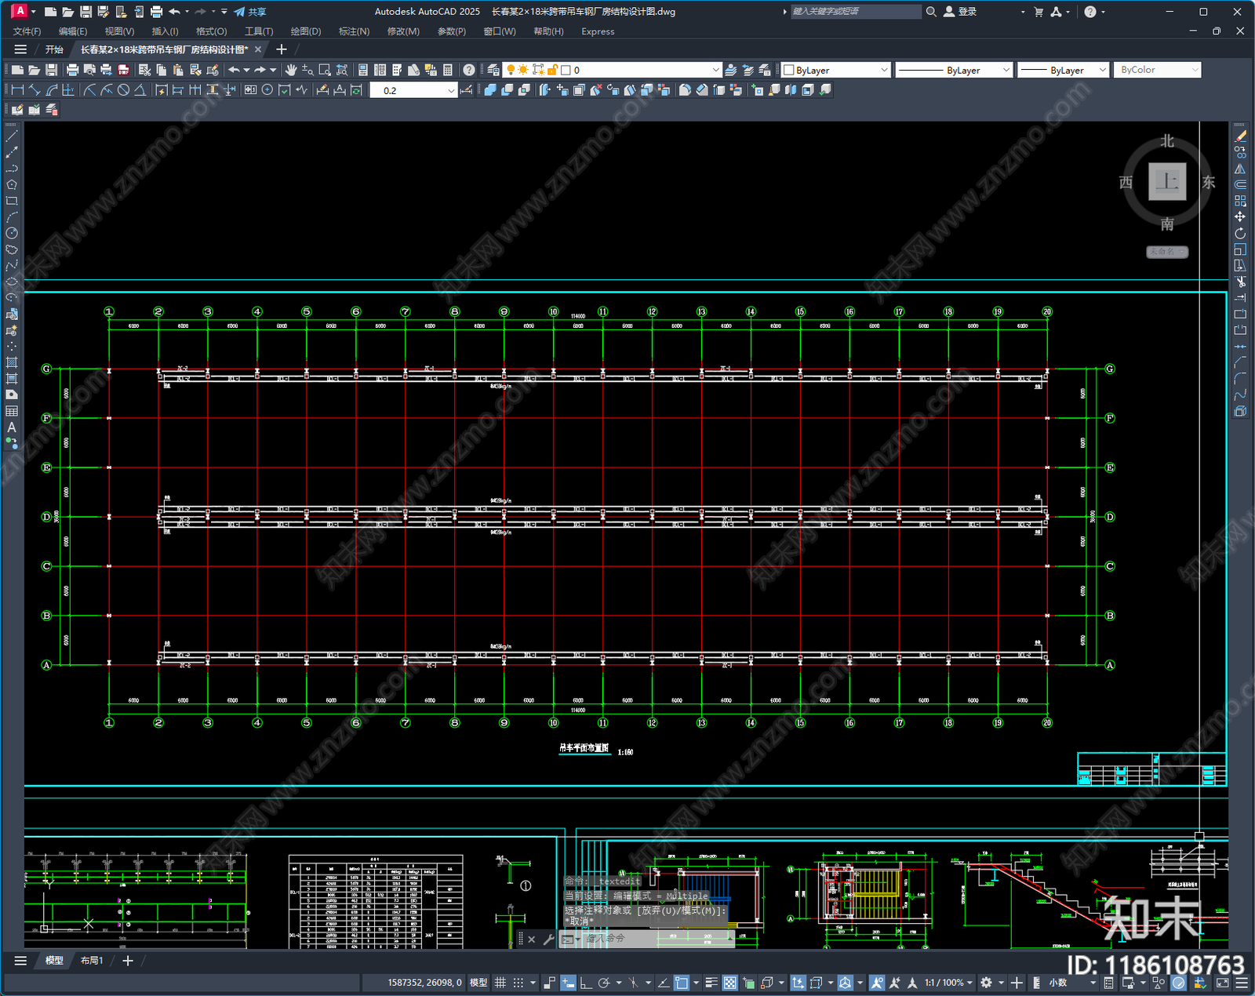The height and width of the screenshot is (996, 1255).
Task: Toggle transparency display in status bar
Action: tap(729, 983)
